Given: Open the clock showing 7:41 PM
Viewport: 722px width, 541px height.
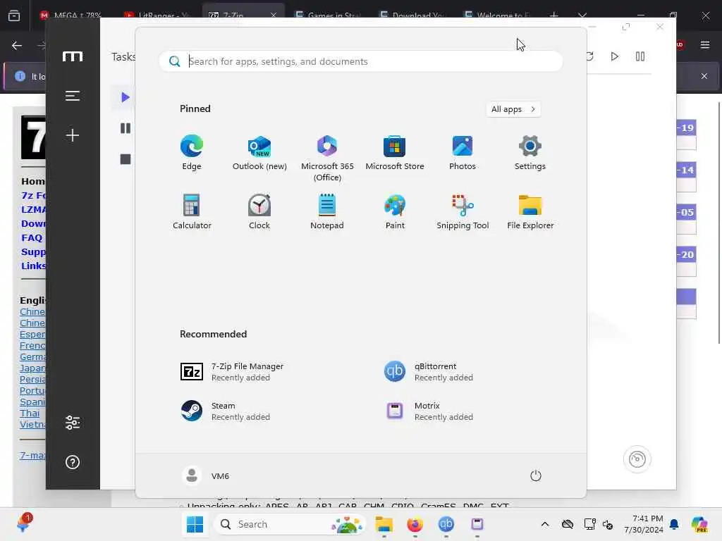Looking at the screenshot, I should pos(644,524).
